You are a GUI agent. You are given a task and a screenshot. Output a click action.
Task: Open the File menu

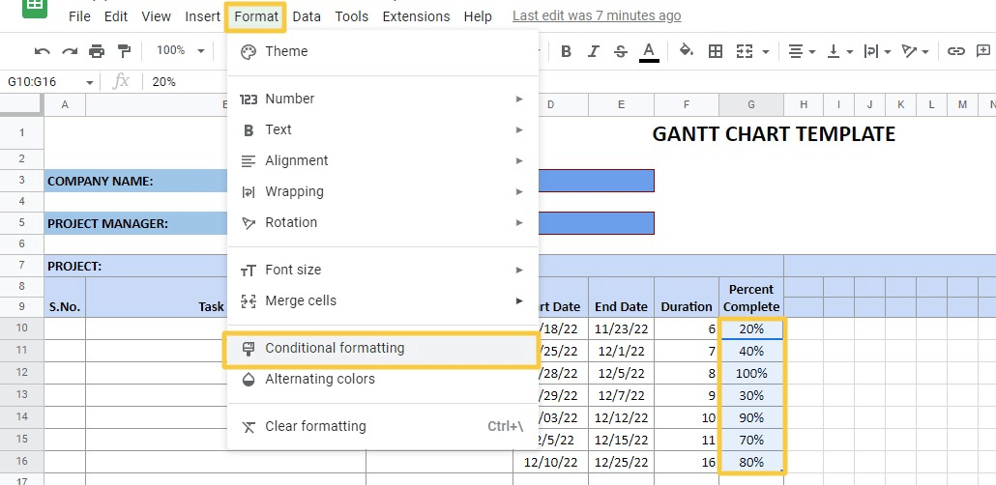(79, 16)
